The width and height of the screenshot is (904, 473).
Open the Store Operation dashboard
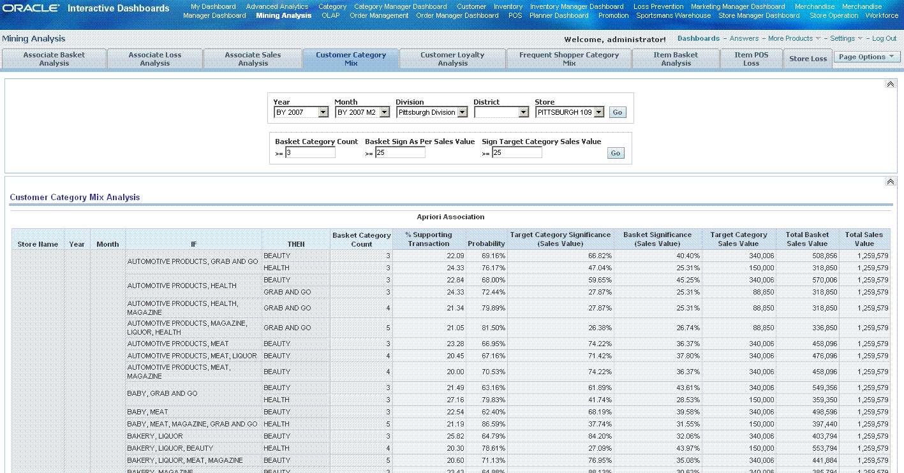pyautogui.click(x=834, y=15)
